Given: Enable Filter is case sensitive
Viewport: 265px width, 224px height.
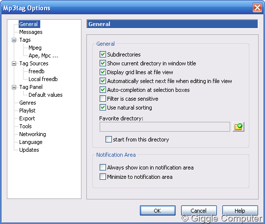Looking at the screenshot, I should point(103,99).
